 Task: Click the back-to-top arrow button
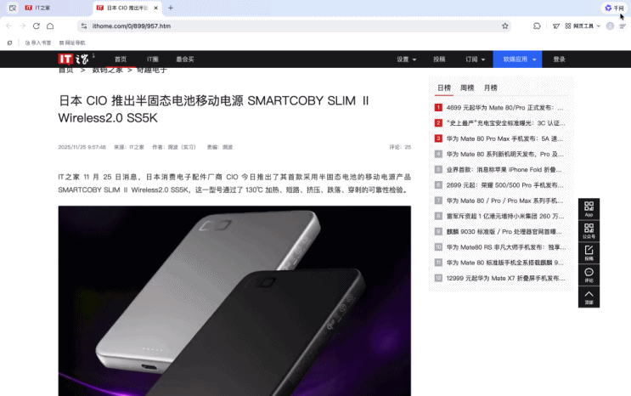[x=589, y=297]
